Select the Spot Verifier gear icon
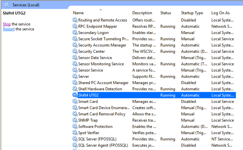243x150 pixels. pyautogui.click(x=75, y=133)
